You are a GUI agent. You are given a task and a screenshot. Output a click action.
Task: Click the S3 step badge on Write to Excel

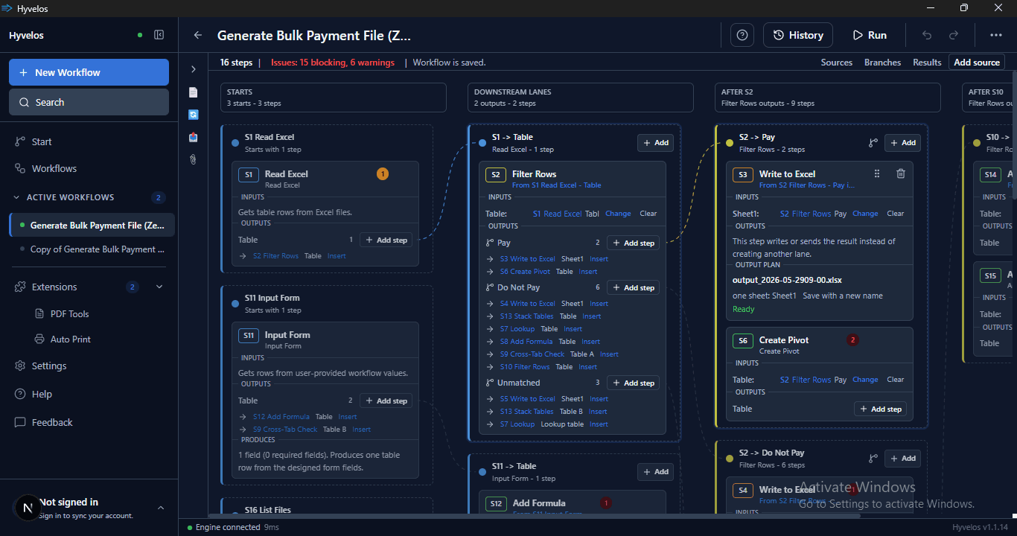tap(743, 175)
